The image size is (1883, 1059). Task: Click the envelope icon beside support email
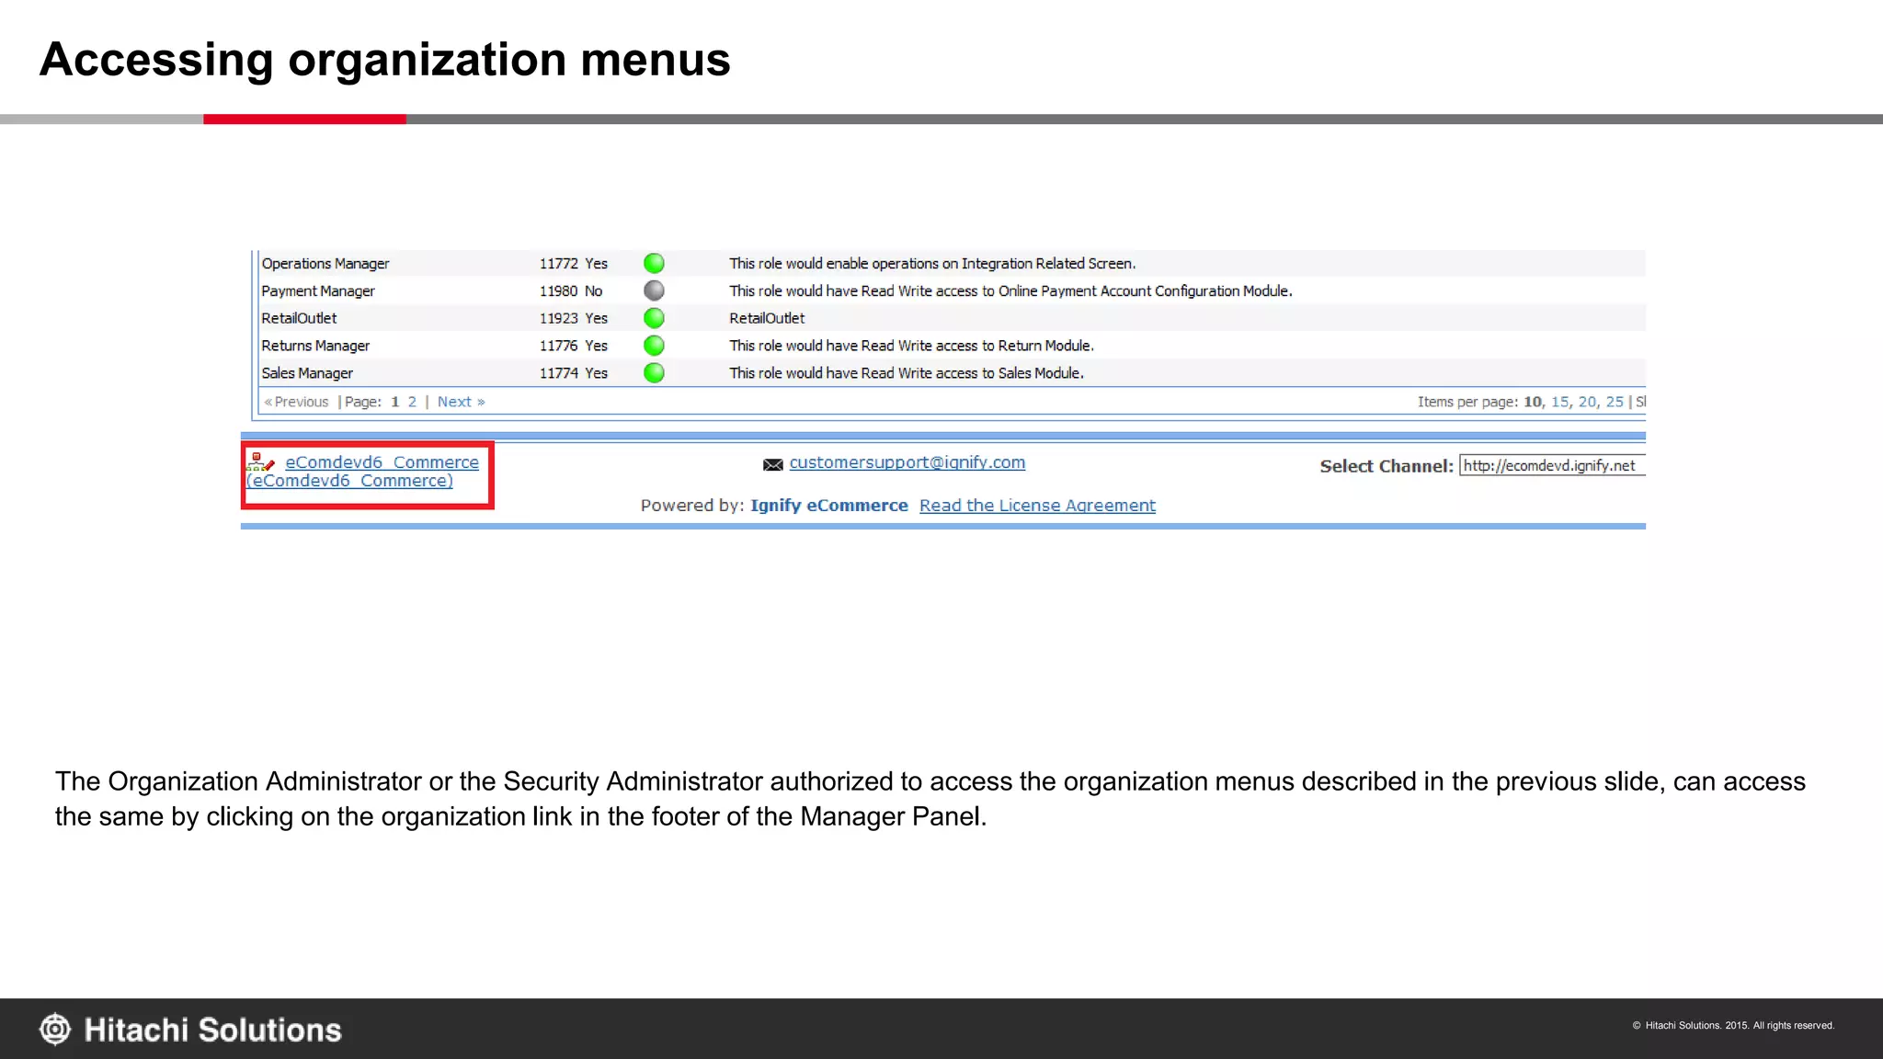click(x=773, y=465)
